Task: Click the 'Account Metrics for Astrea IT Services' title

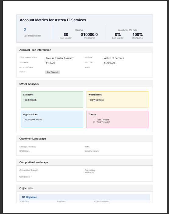Action: (53, 20)
